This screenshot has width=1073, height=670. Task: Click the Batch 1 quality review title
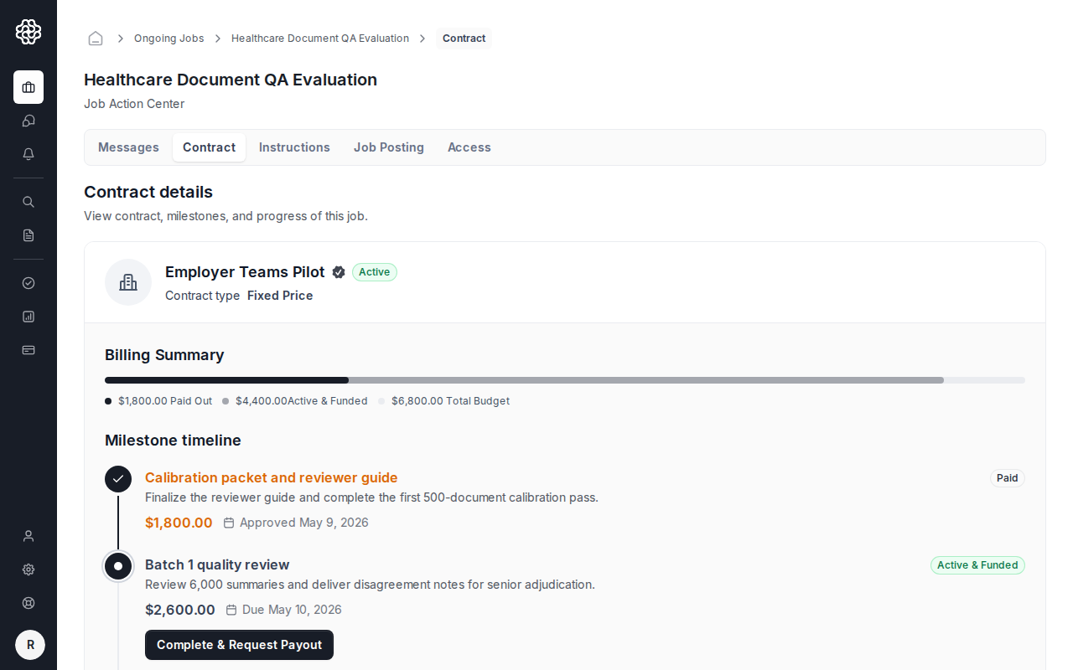point(217,564)
